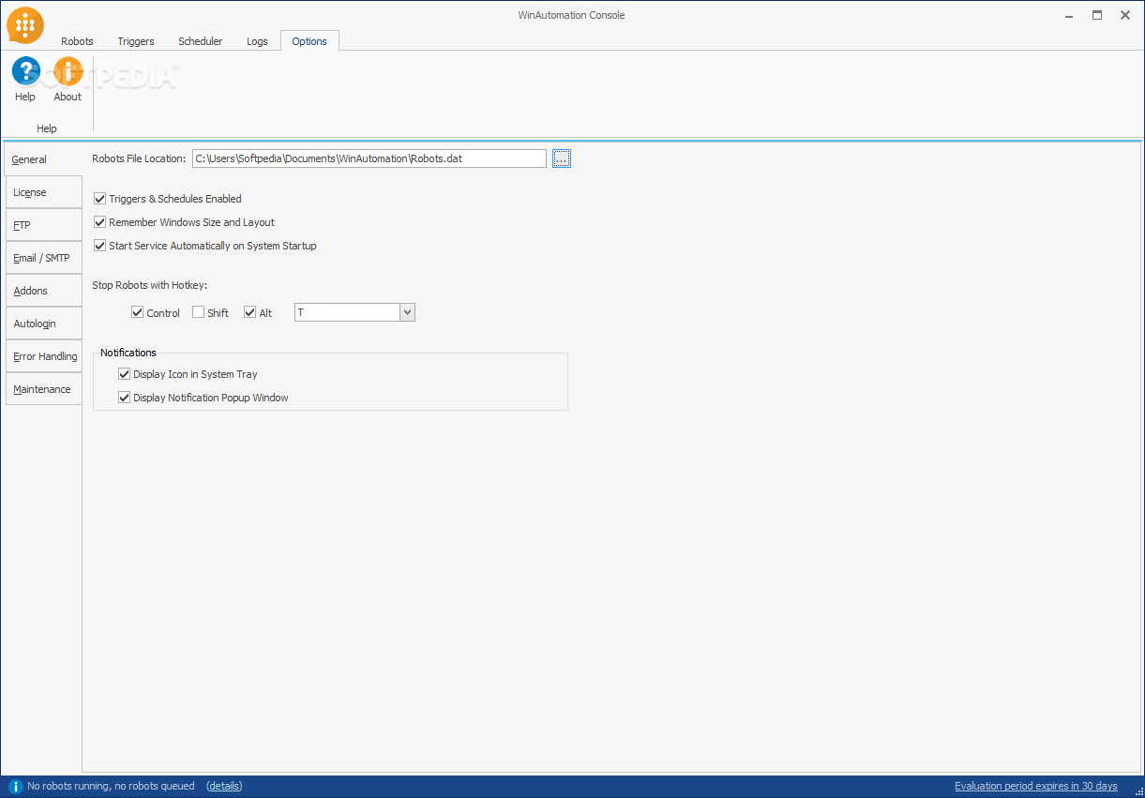Switch to the Robots tab
1145x798 pixels.
[x=78, y=41]
